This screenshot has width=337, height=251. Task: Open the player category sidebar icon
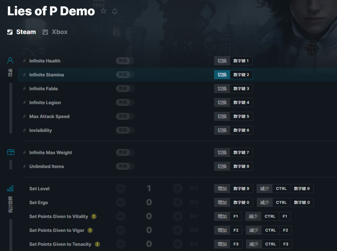pyautogui.click(x=10, y=60)
